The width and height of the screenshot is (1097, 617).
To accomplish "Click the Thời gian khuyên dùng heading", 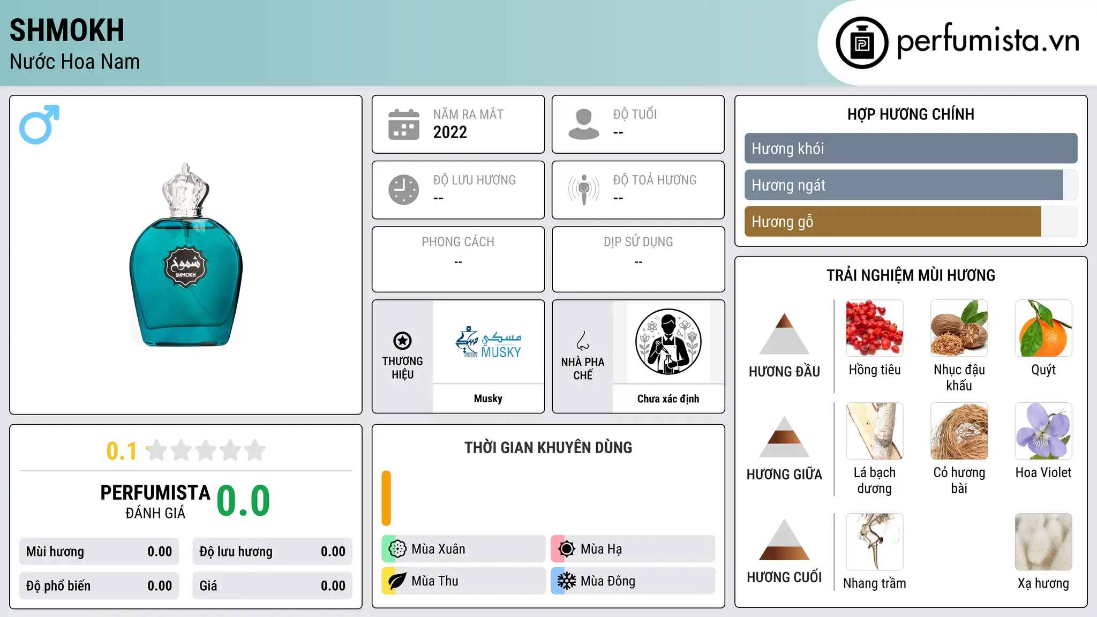I will [x=548, y=447].
